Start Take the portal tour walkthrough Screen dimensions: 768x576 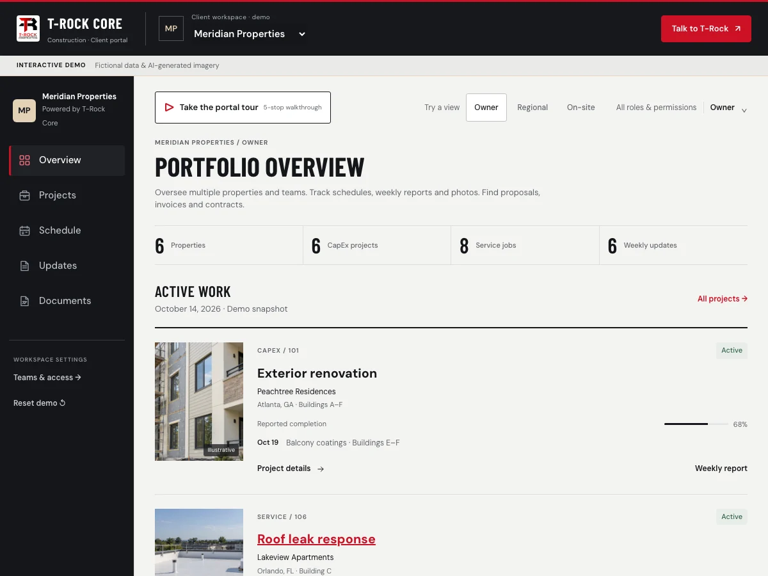243,108
